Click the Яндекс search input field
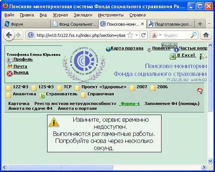The width and height of the screenshot is (215, 172). (x=176, y=35)
